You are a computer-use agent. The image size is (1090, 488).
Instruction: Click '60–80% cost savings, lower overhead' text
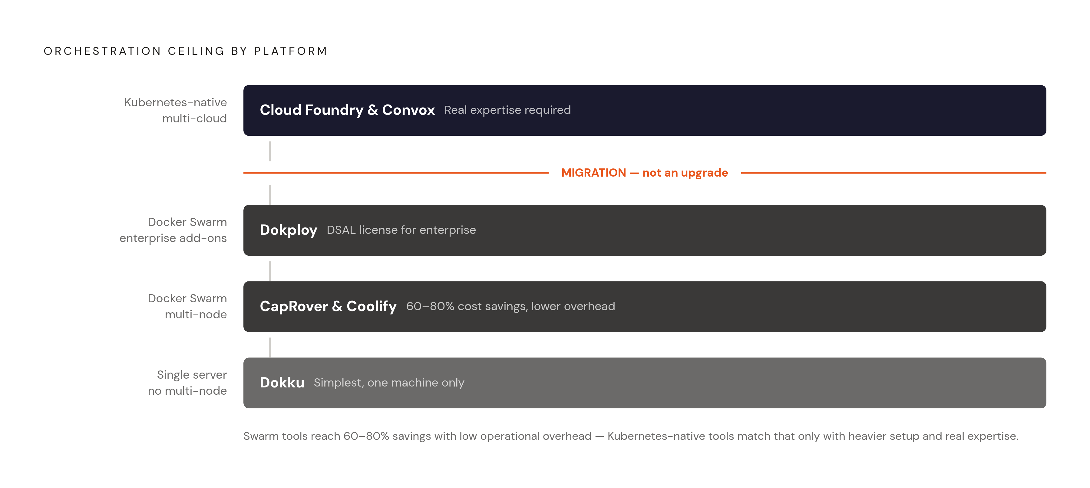[x=510, y=307]
